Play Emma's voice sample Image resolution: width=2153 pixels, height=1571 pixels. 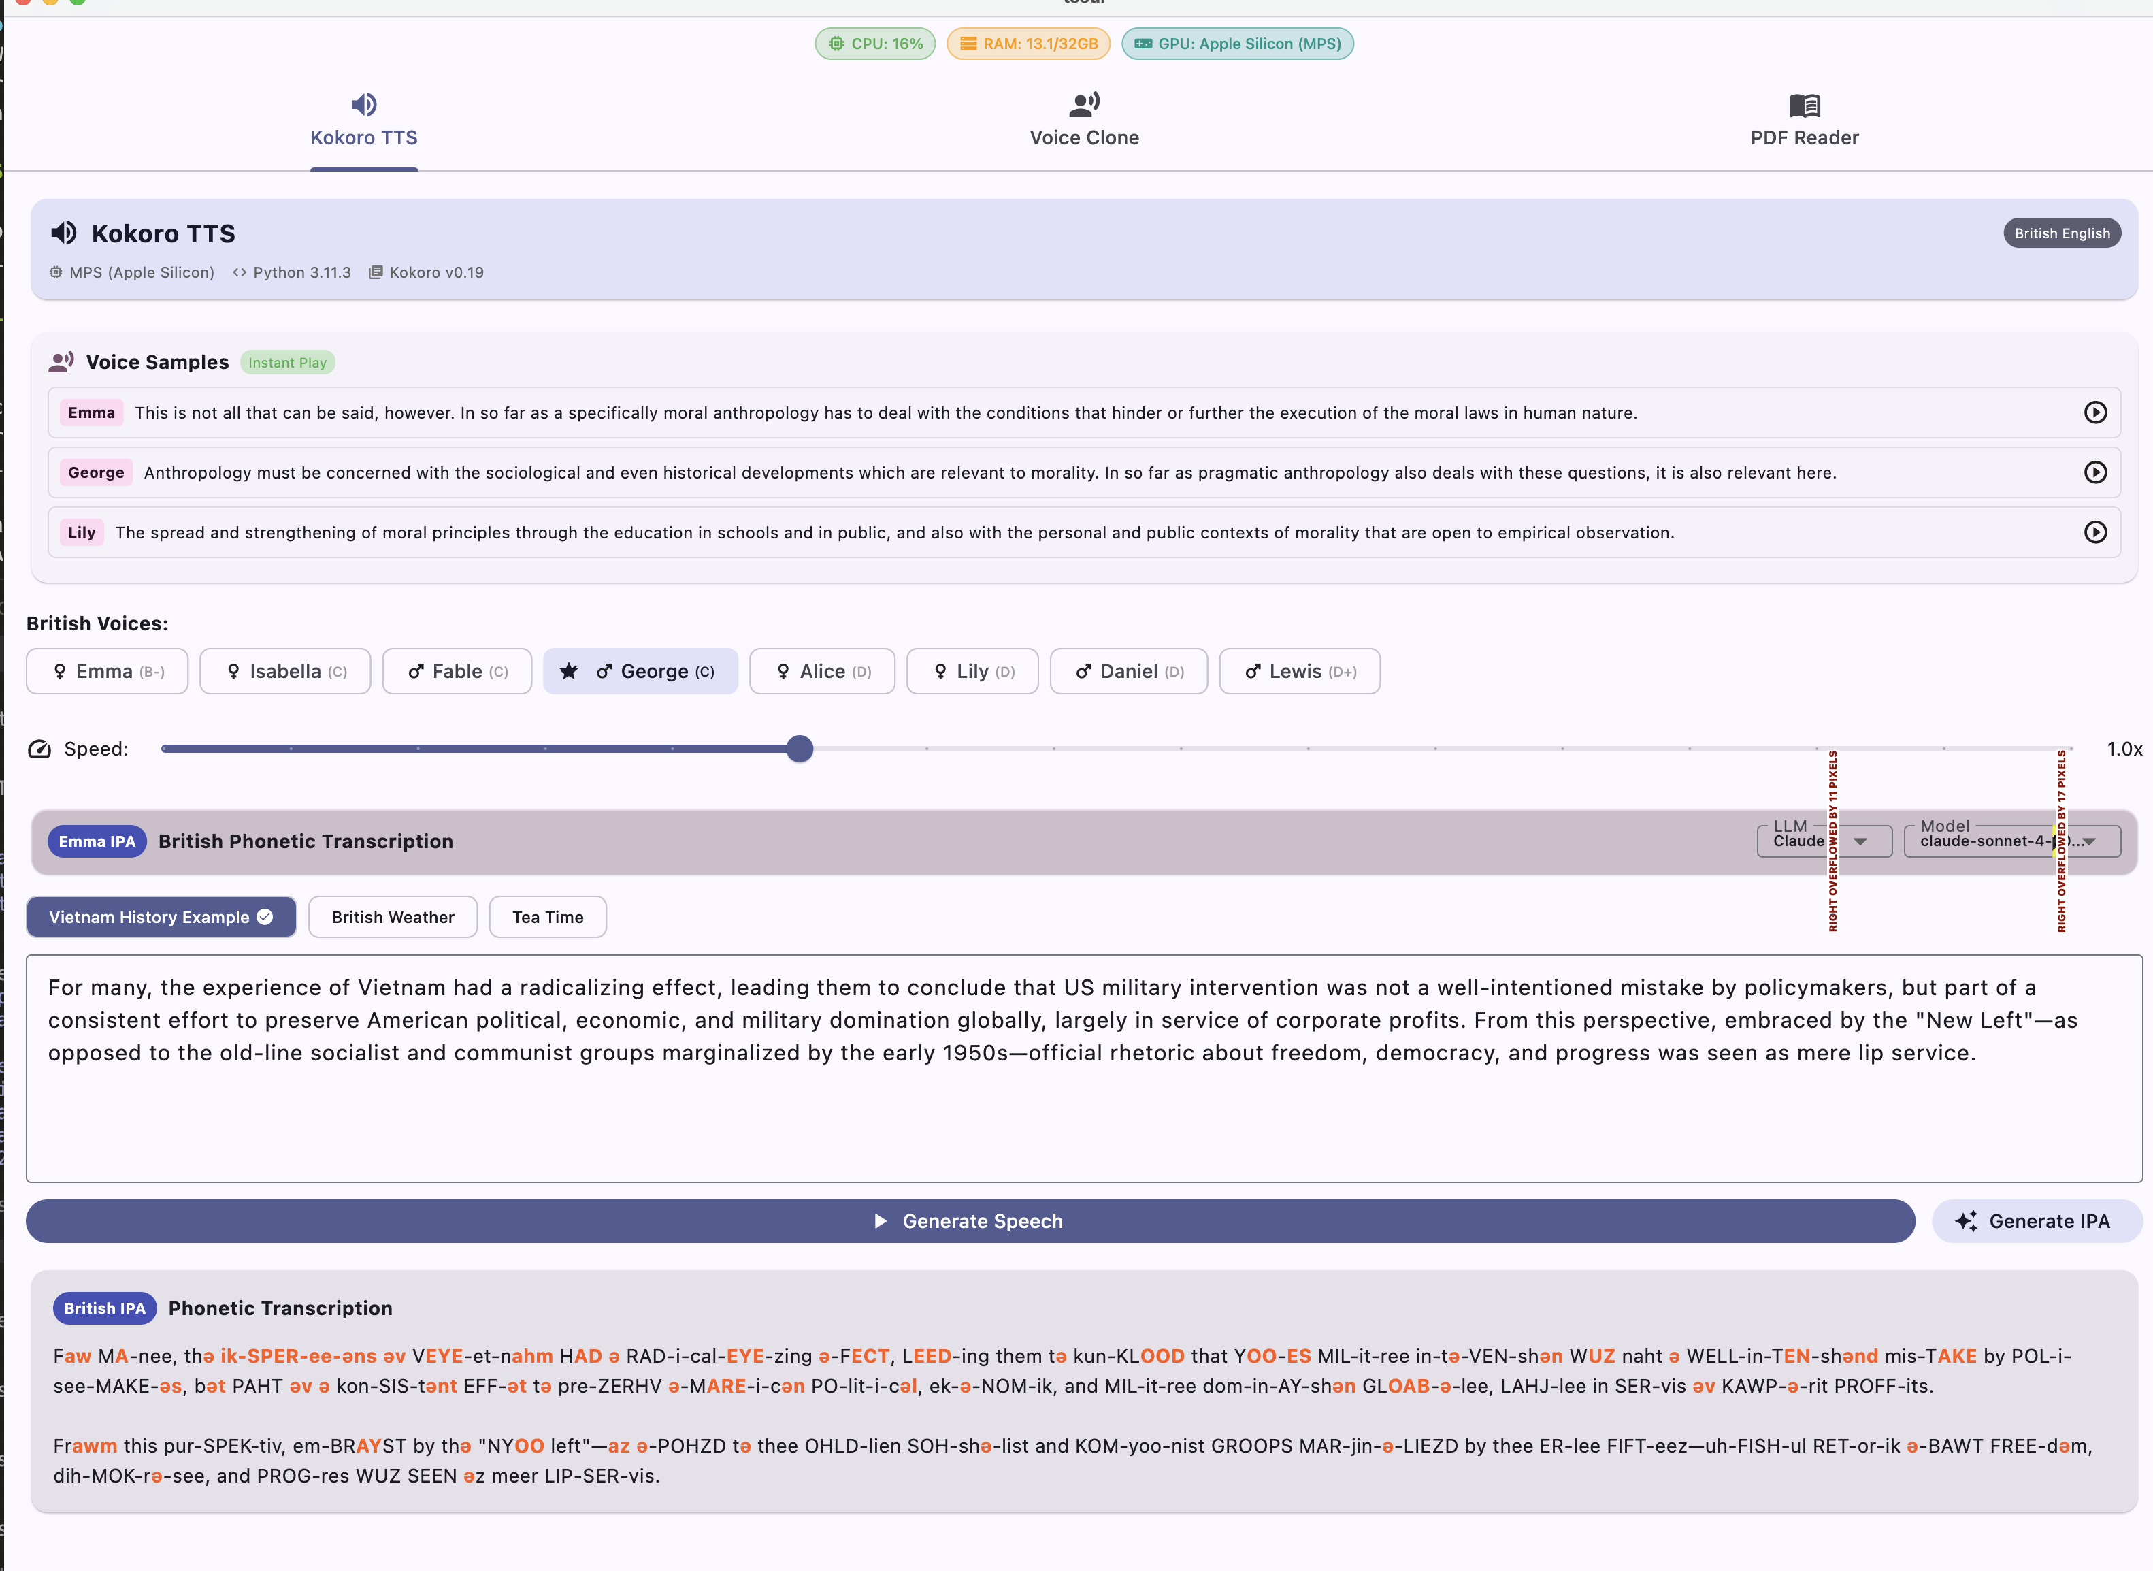[2095, 412]
